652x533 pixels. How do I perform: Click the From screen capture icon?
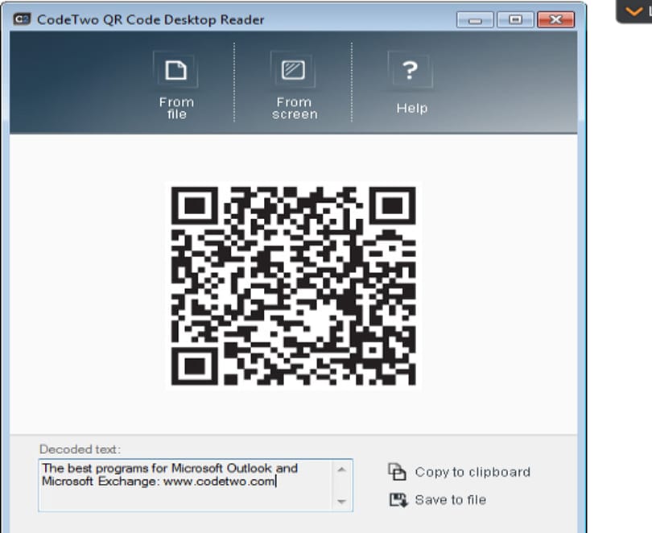point(293,70)
